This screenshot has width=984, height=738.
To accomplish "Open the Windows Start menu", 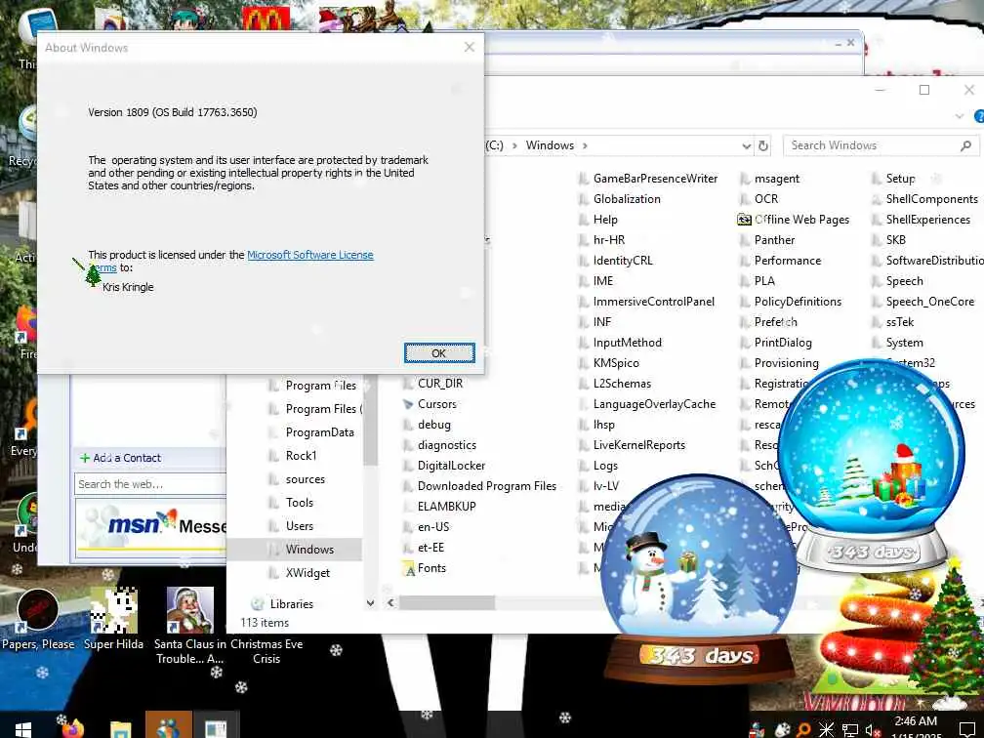I will click(23, 728).
